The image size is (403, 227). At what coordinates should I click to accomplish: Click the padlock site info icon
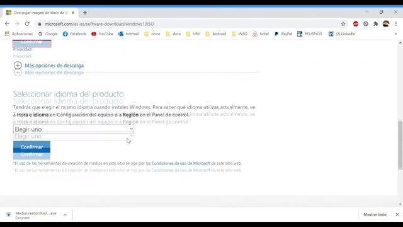point(39,24)
